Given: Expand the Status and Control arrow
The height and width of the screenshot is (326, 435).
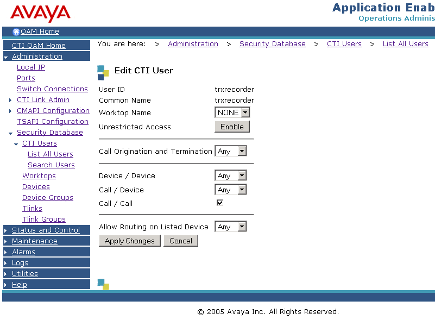Looking at the screenshot, I should click(5, 230).
